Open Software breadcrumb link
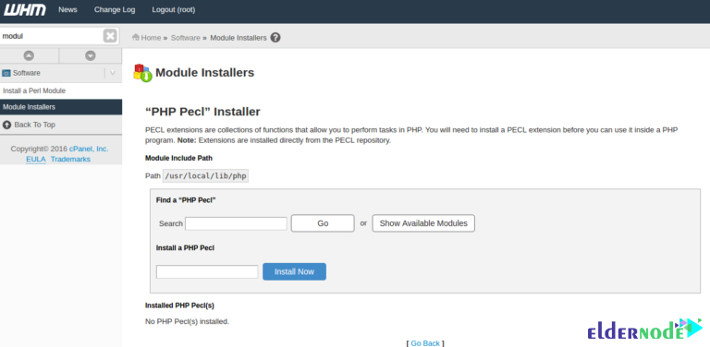This screenshot has height=347, width=710. [x=185, y=38]
